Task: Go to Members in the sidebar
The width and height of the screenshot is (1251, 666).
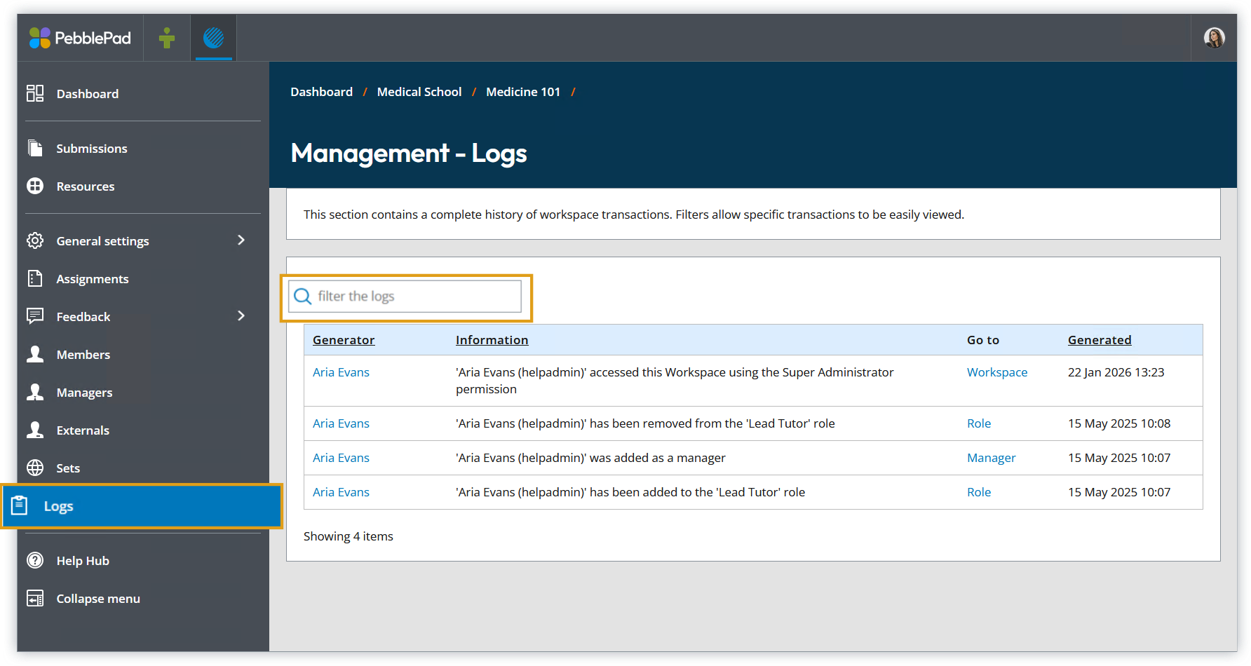Action: [x=83, y=355]
